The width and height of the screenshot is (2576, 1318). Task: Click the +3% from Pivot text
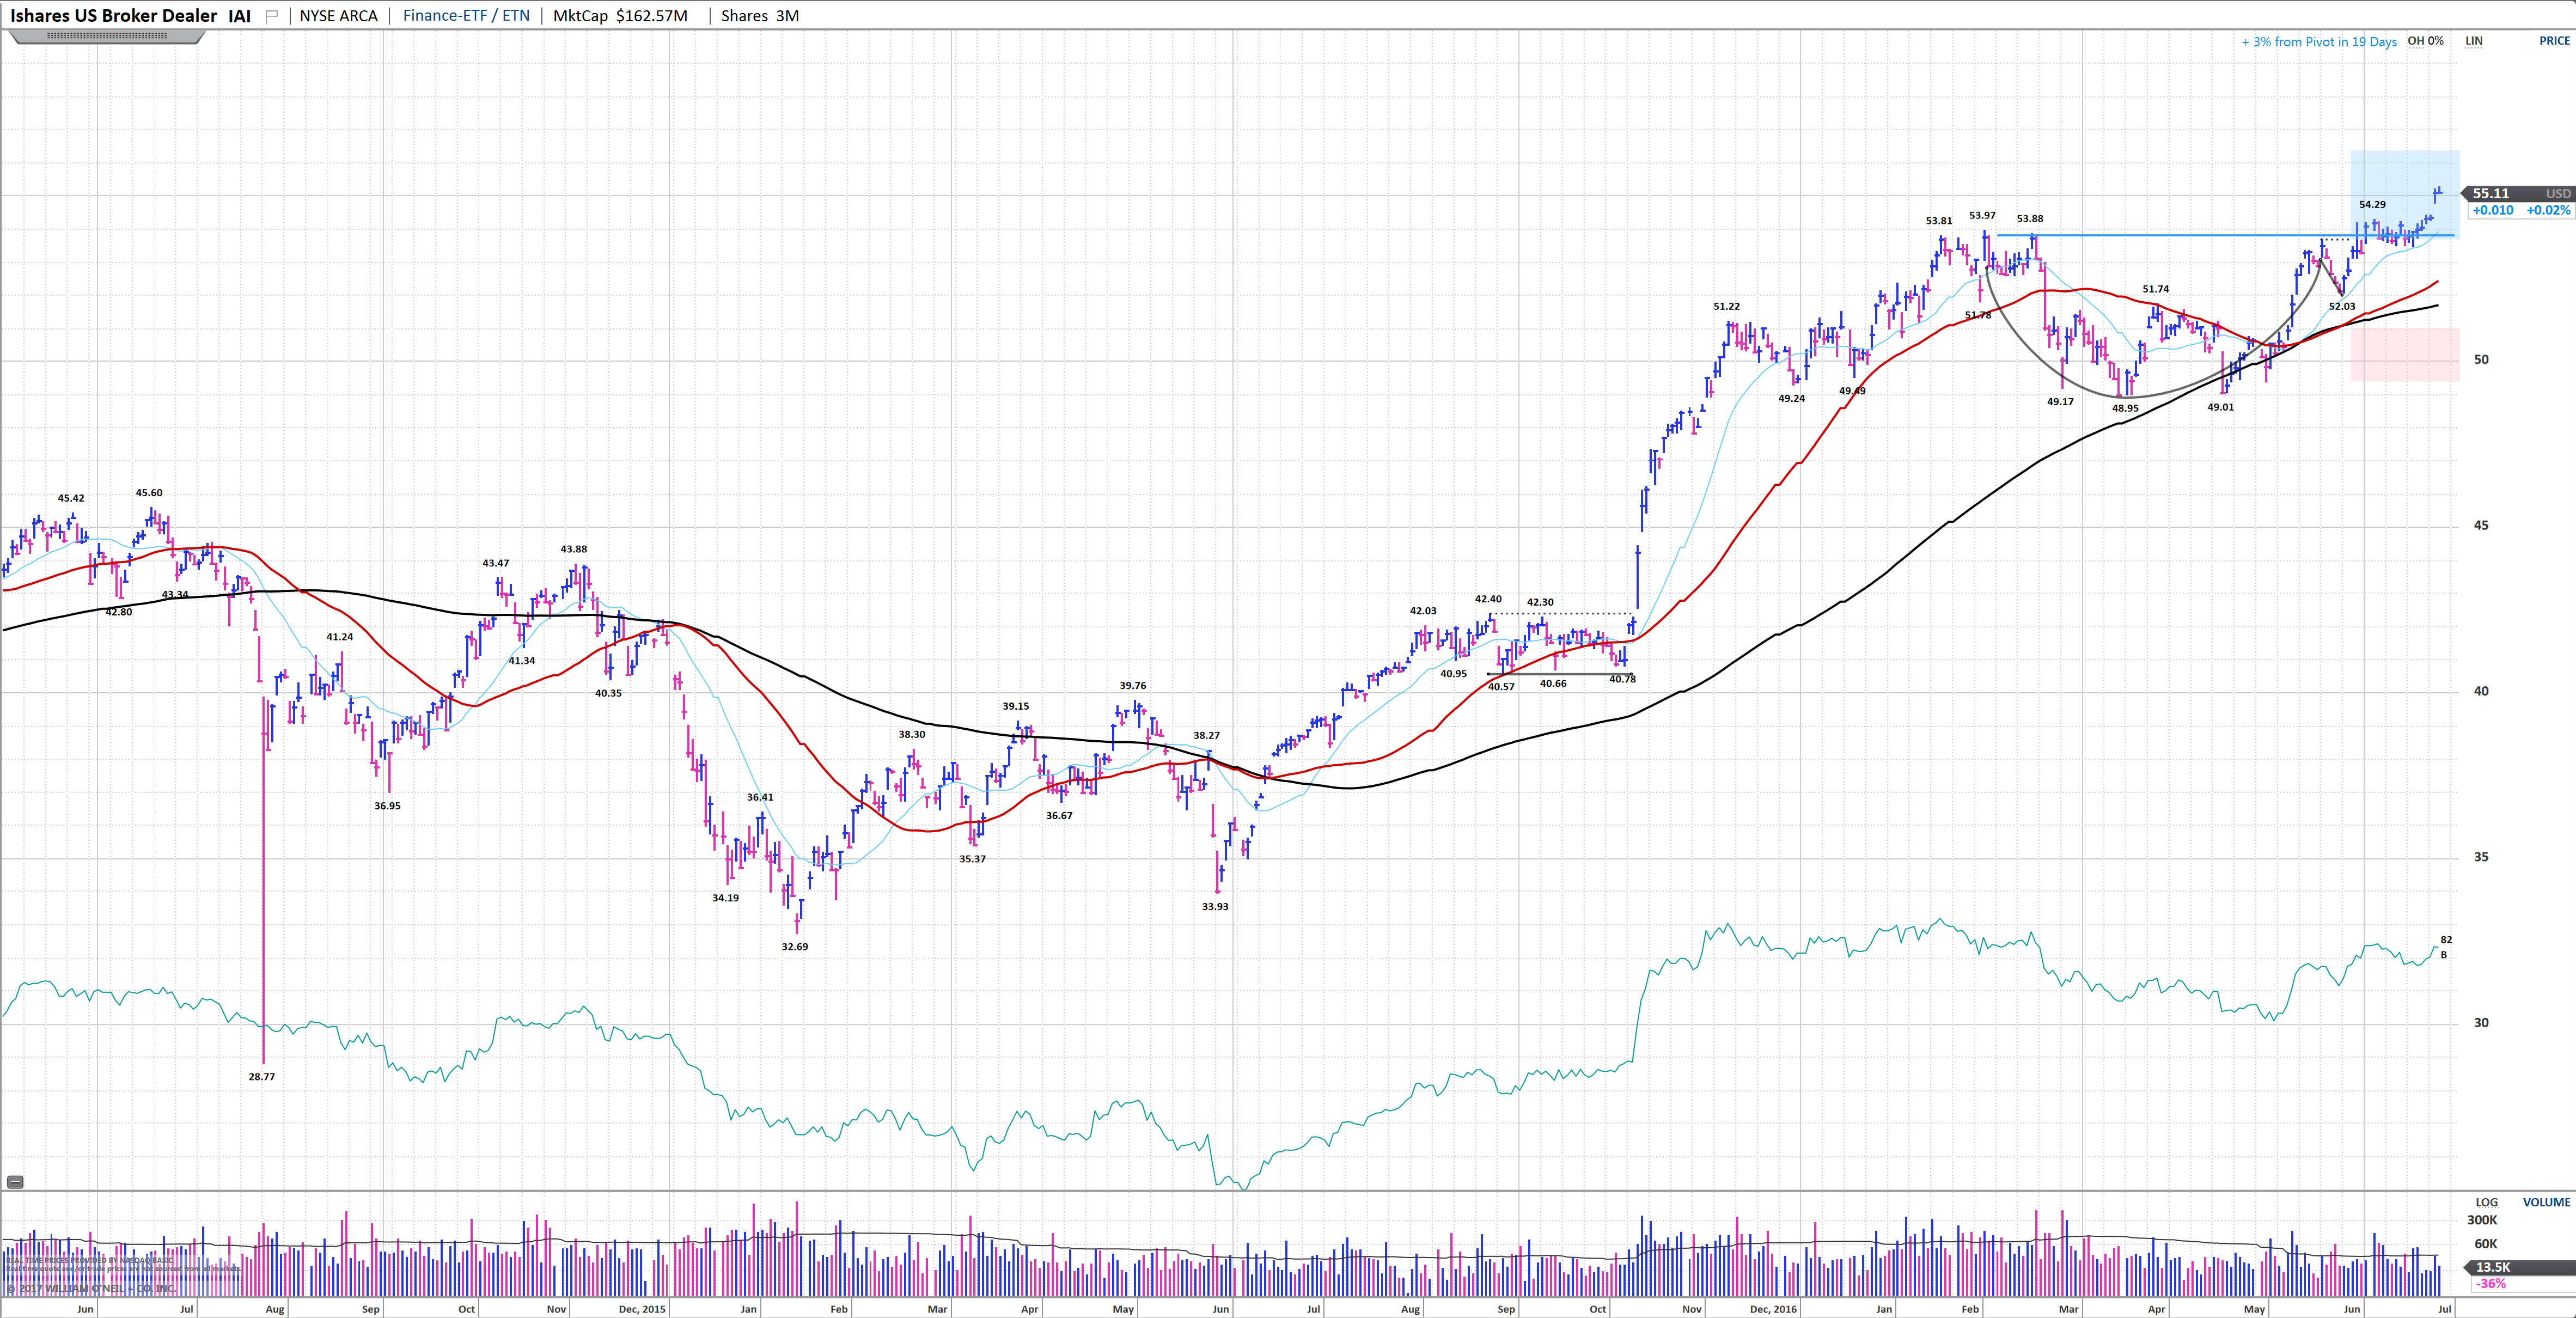point(2318,42)
